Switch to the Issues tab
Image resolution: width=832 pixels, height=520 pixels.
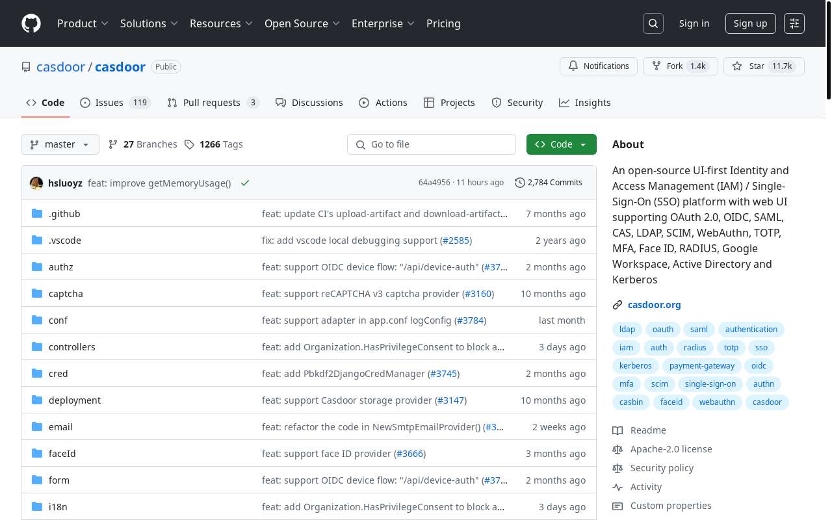(x=109, y=103)
